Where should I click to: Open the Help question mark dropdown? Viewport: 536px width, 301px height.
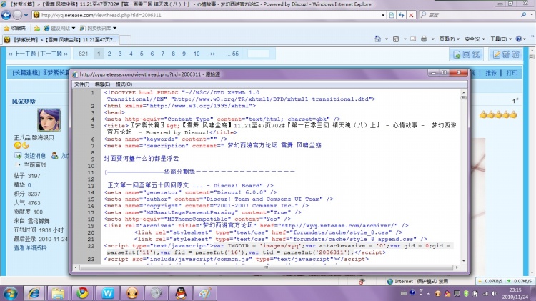click(x=521, y=39)
